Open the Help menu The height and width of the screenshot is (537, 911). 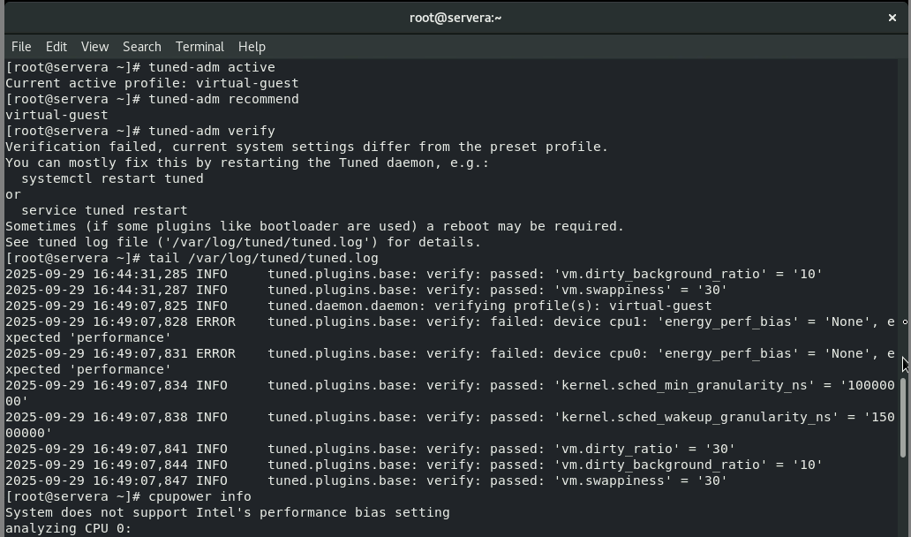tap(252, 47)
